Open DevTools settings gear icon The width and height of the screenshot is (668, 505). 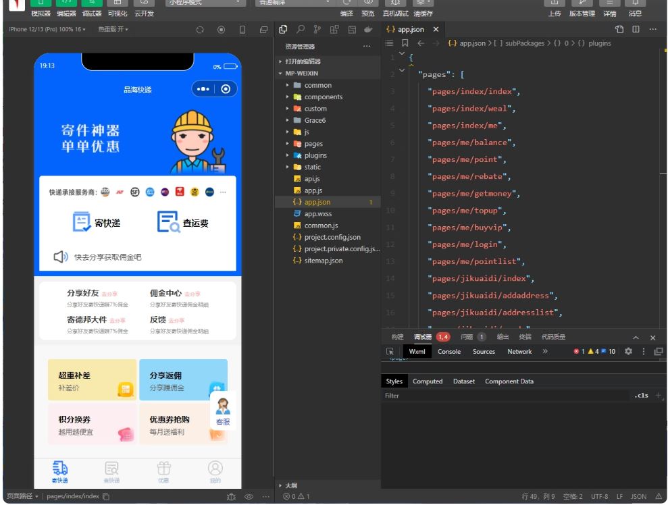point(628,352)
